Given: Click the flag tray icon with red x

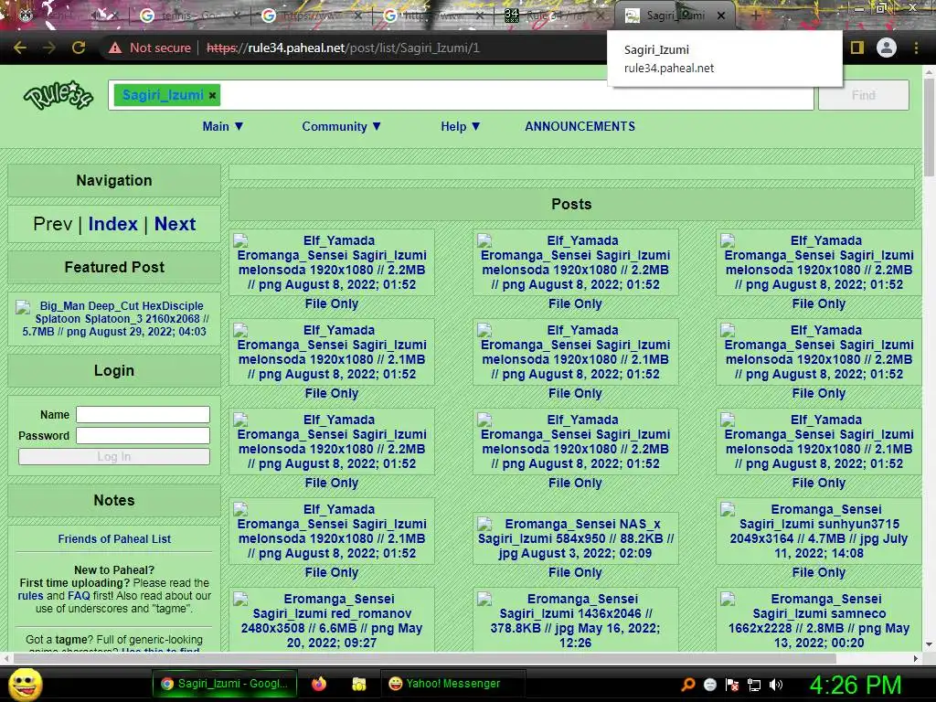Looking at the screenshot, I should click(732, 685).
